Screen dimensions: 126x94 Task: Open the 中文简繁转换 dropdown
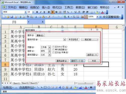click(111, 17)
